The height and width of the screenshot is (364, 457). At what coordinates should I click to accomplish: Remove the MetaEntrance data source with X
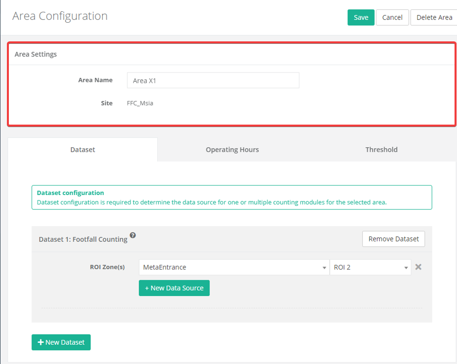point(418,267)
